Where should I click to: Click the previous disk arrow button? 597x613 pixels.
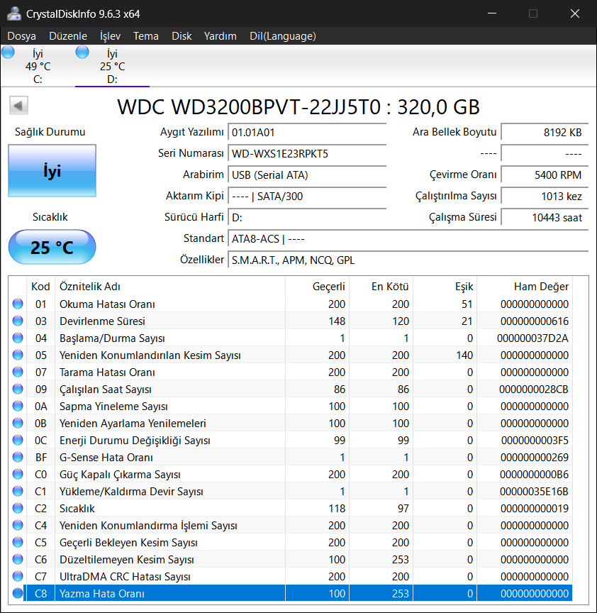click(18, 106)
